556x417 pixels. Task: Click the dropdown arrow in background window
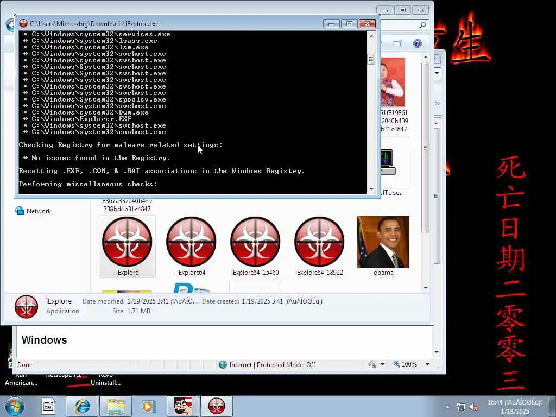tap(437, 73)
